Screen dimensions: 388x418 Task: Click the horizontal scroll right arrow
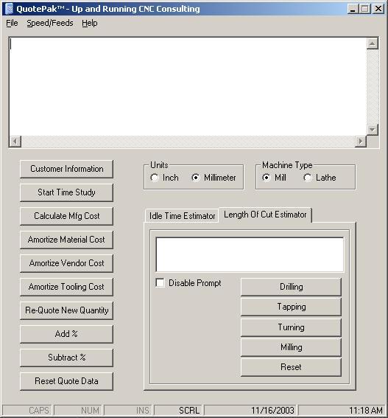tap(361, 142)
